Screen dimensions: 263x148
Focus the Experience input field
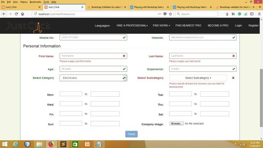tap(203, 69)
